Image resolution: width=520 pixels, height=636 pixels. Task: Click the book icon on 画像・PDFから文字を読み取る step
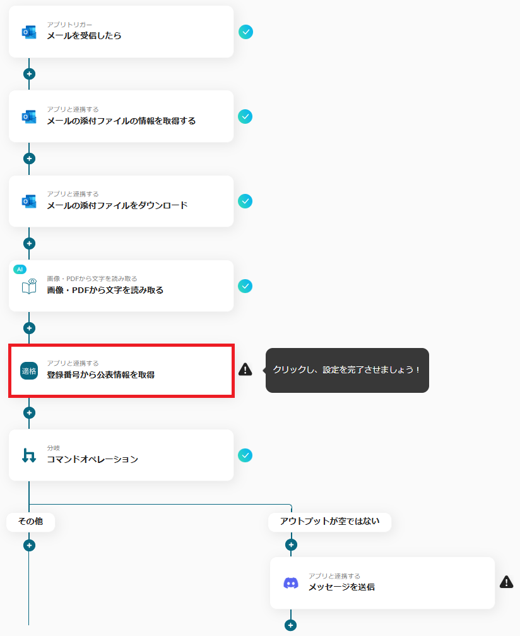29,286
